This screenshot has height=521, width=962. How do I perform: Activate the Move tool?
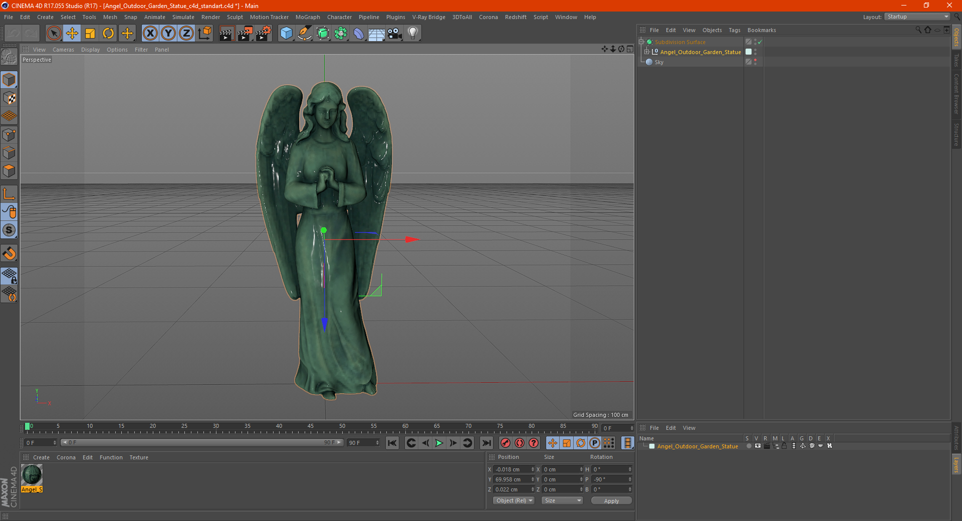(72, 34)
